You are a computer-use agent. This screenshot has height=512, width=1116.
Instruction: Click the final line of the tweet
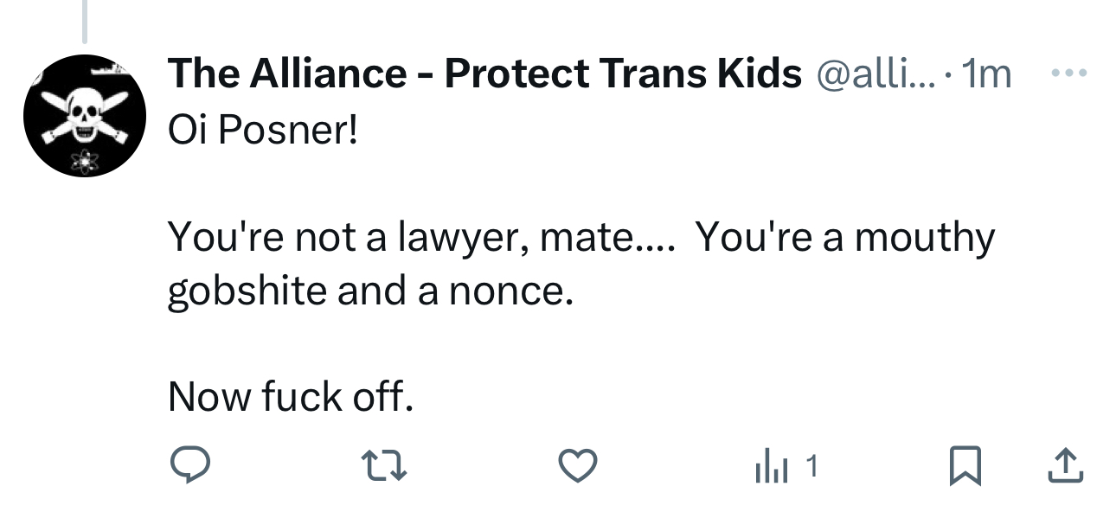pyautogui.click(x=290, y=396)
